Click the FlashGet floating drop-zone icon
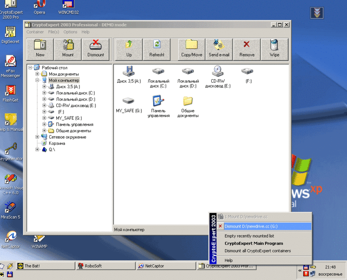 click(317, 13)
